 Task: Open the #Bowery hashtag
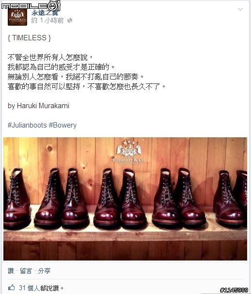point(63,125)
